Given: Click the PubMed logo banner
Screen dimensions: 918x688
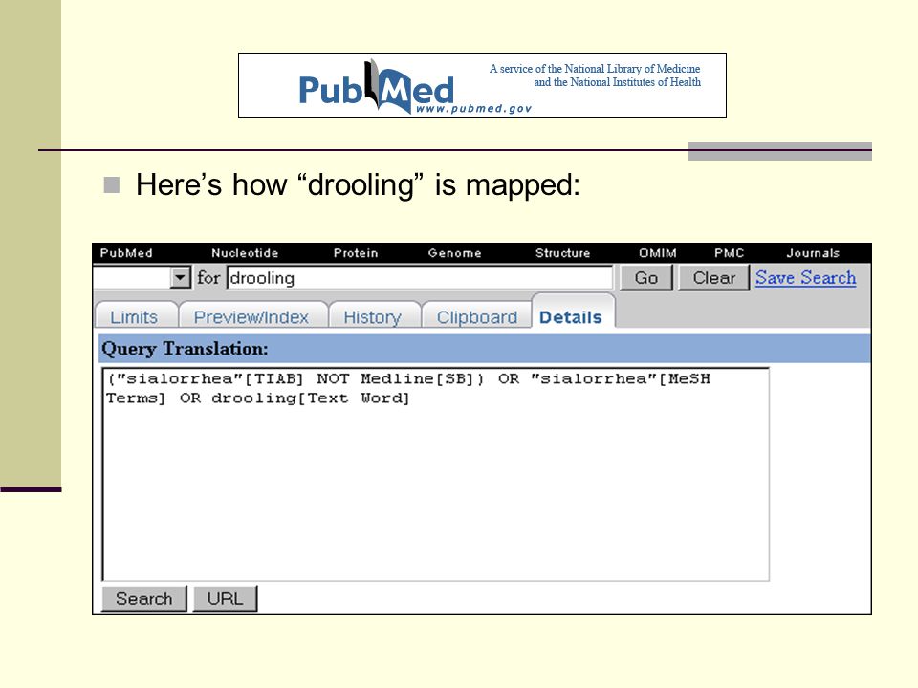Looking at the screenshot, I should pyautogui.click(x=482, y=85).
